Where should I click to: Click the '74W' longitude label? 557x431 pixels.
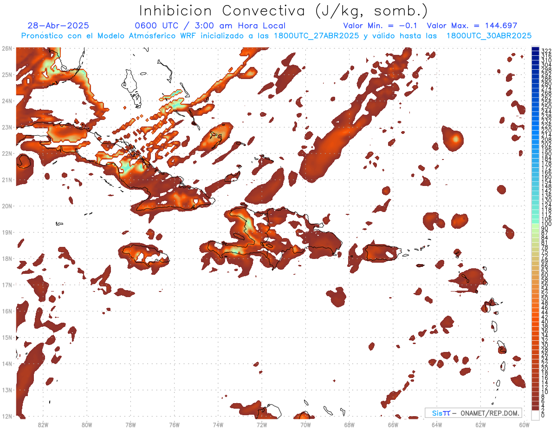click(218, 424)
